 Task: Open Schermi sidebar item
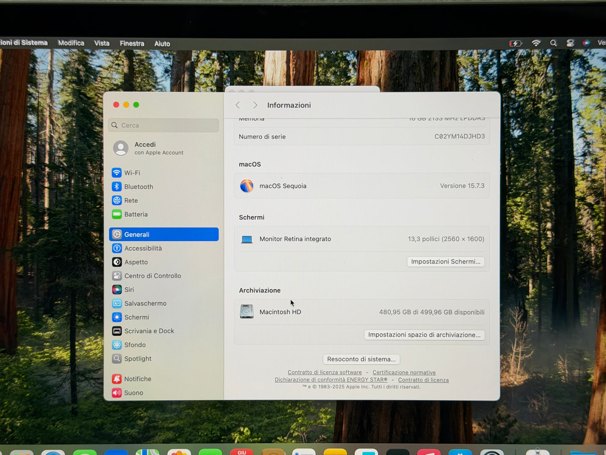coord(164,317)
